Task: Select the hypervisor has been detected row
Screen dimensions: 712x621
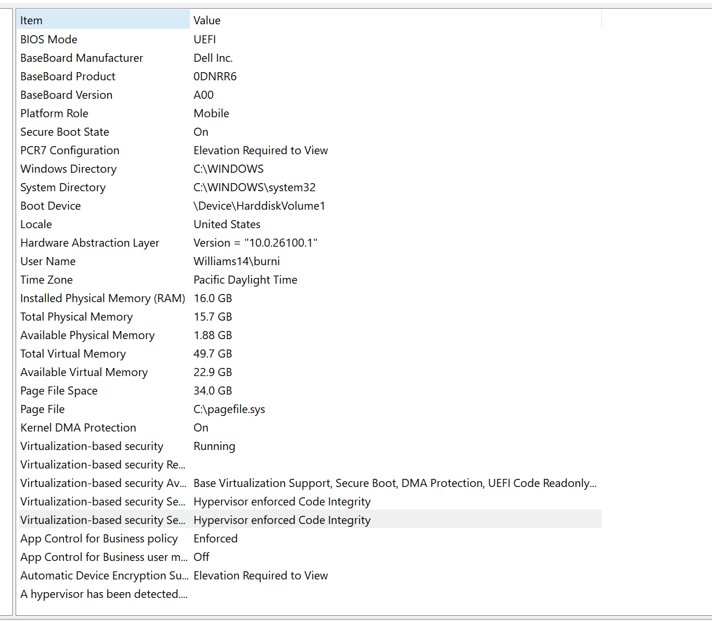Action: pos(104,594)
